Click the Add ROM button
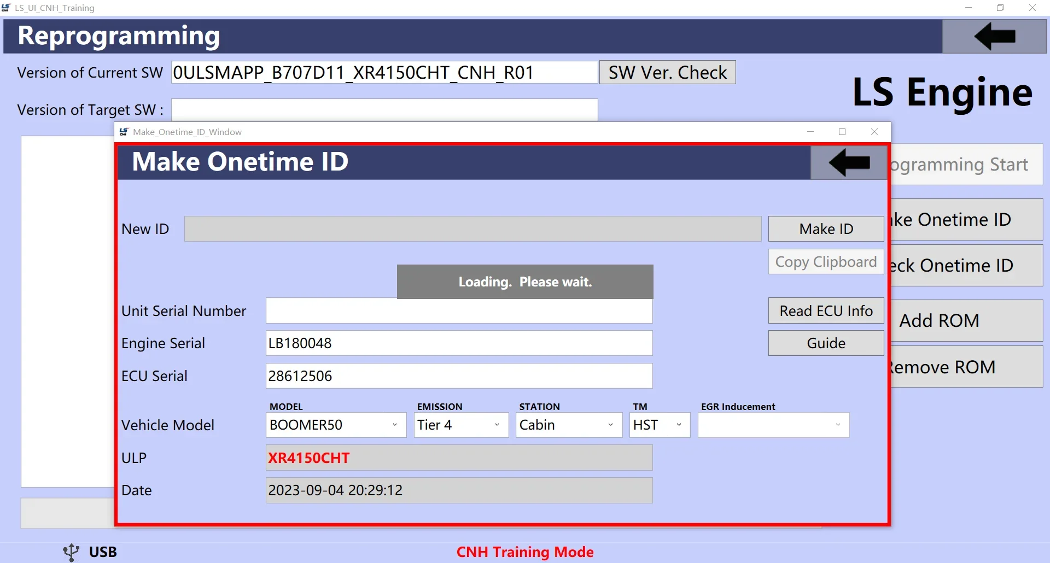The image size is (1050, 563). pos(966,320)
